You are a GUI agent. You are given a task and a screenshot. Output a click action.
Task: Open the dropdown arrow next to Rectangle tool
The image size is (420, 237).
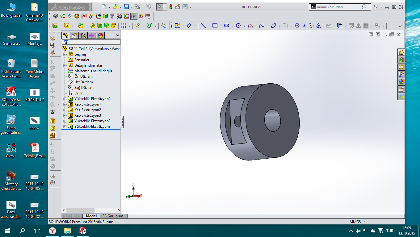(x=220, y=26)
